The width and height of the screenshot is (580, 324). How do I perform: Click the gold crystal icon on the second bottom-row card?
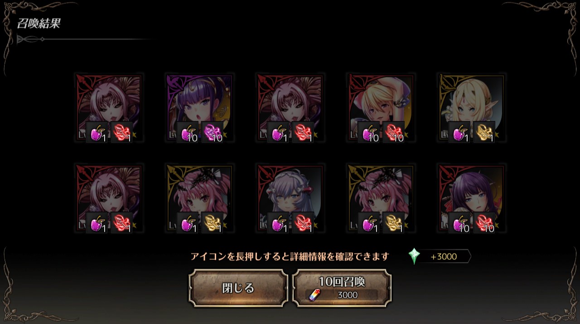click(212, 223)
